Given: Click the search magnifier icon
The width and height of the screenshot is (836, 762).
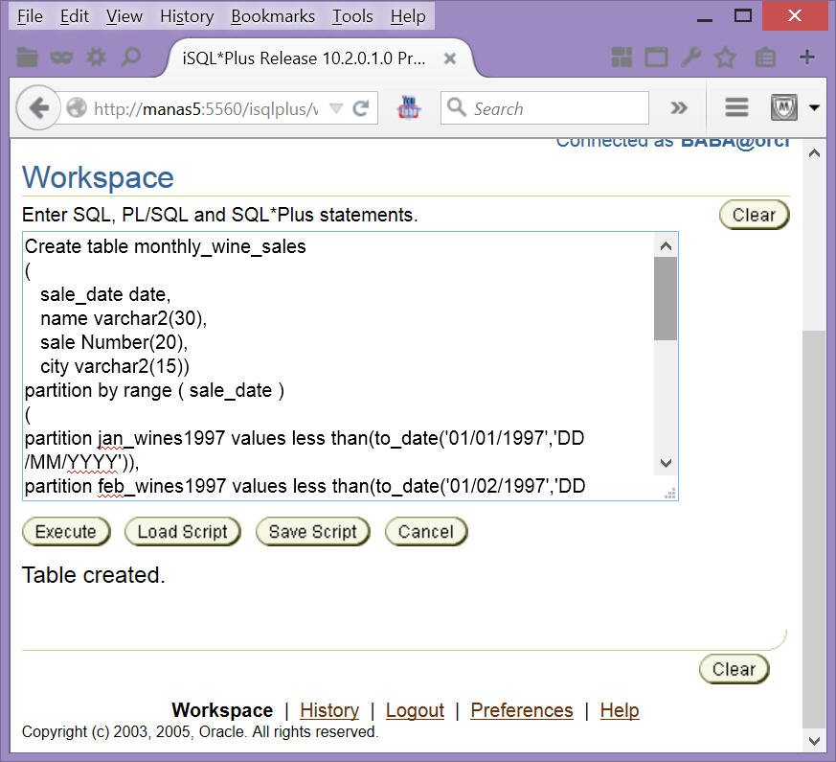Looking at the screenshot, I should [457, 107].
